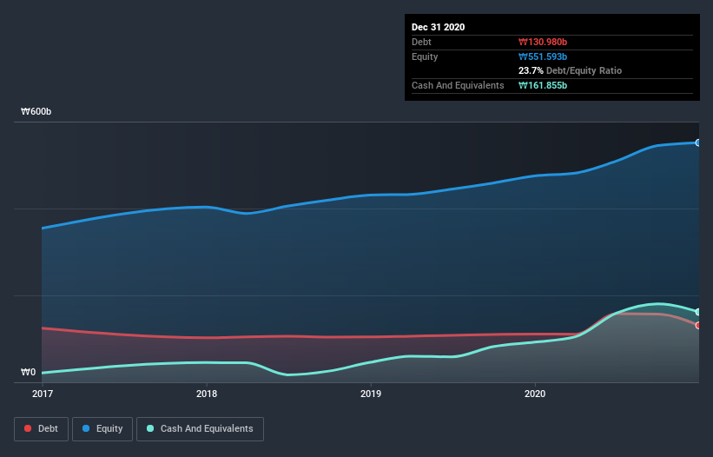Click the 23.7% Debt/Equity Ratio text
The width and height of the screenshot is (713, 457).
coord(570,71)
